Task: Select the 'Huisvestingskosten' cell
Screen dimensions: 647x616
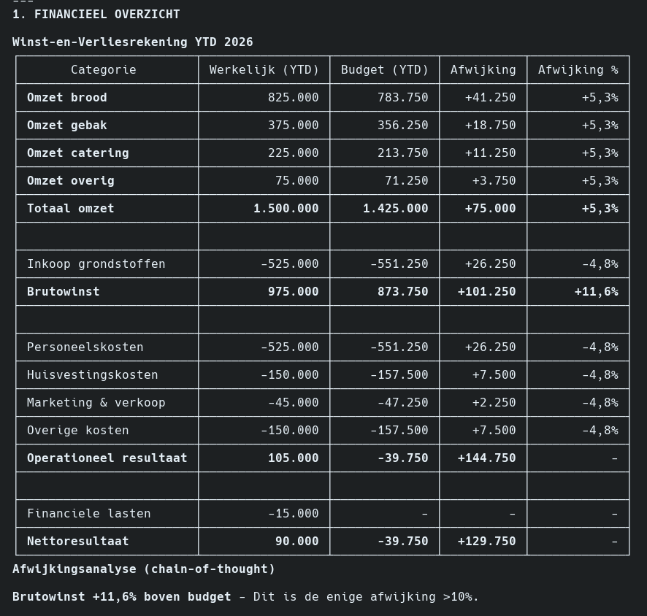Action: pos(93,375)
